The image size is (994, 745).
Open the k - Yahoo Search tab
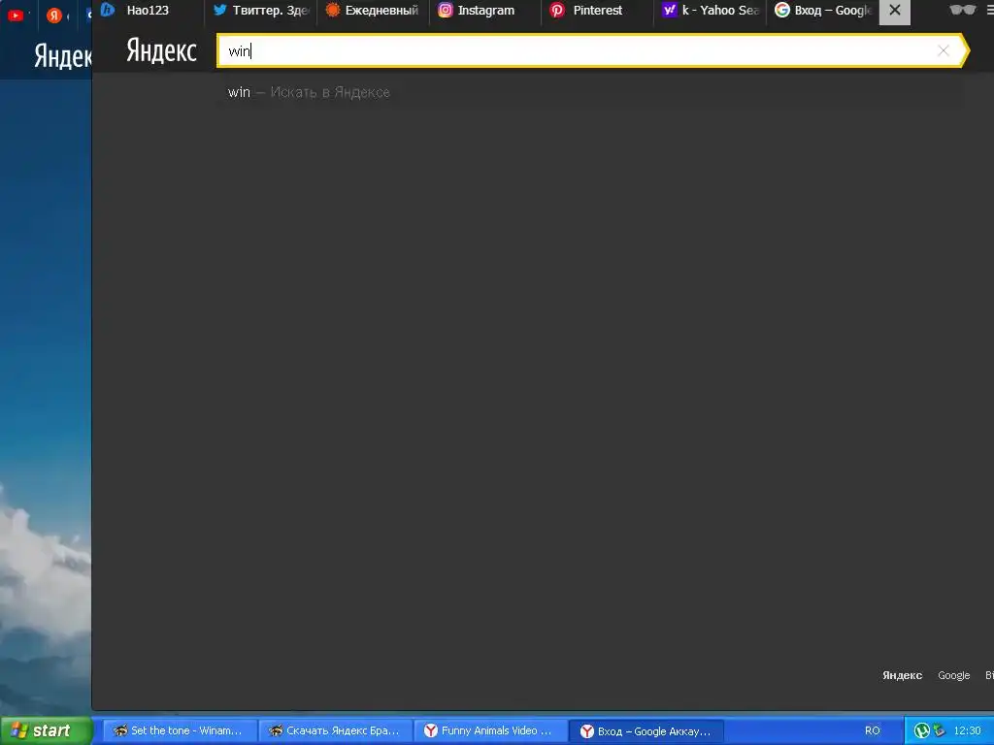[710, 10]
